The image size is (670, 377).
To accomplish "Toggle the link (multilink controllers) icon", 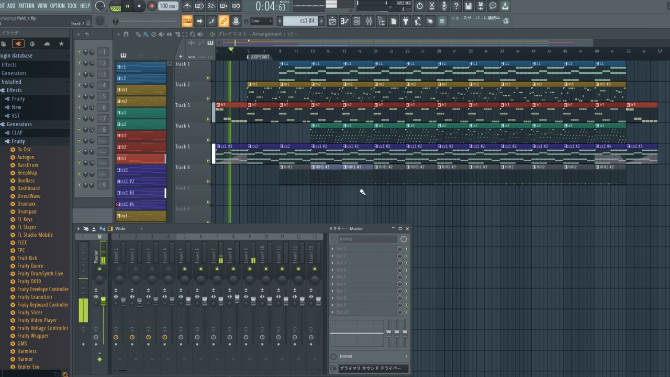I will click(x=224, y=21).
